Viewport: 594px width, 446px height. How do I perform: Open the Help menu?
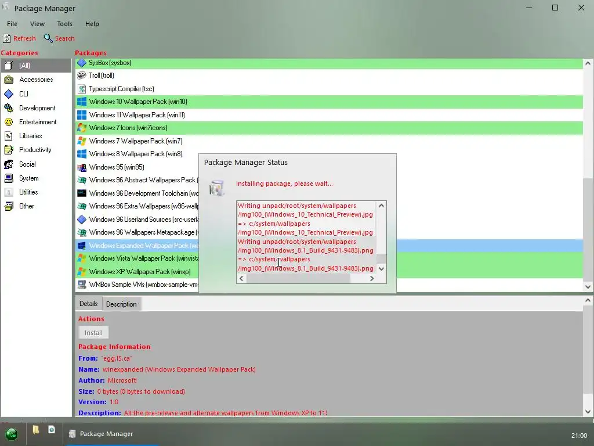tap(92, 24)
